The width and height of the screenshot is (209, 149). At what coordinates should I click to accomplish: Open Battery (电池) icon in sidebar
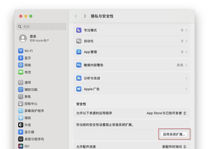20,72
